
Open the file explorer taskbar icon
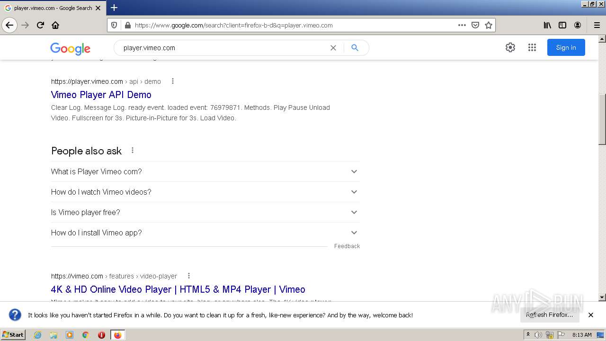click(53, 335)
